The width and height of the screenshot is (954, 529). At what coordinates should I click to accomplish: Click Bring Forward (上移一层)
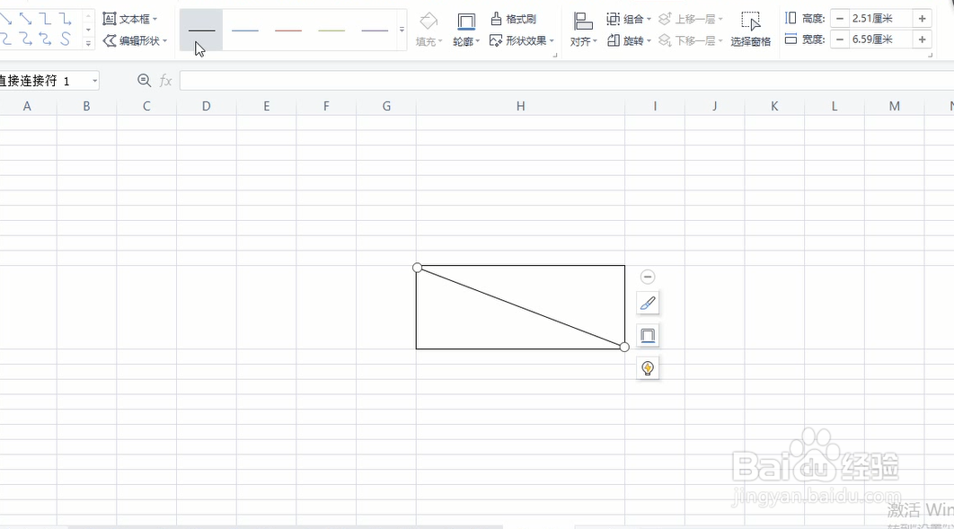(691, 19)
